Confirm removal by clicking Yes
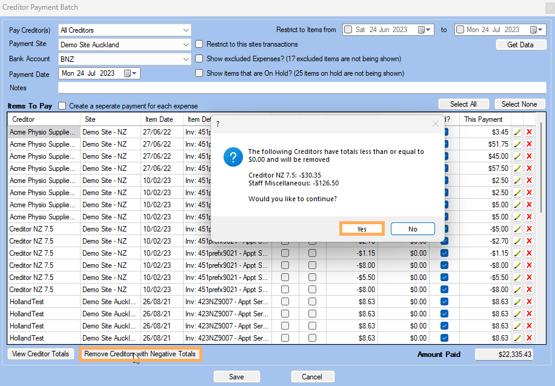555x386 pixels. 362,228
